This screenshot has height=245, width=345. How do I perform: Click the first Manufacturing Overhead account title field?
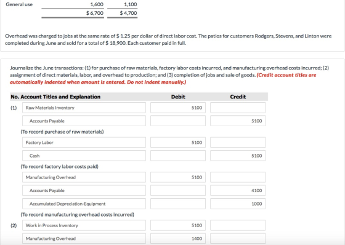tap(84, 177)
